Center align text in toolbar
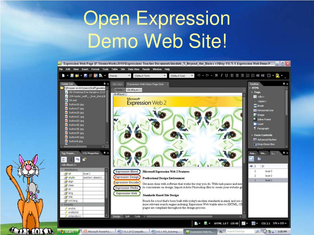 coord(237,76)
